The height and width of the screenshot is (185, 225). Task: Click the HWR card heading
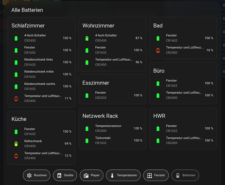pyautogui.click(x=159, y=116)
